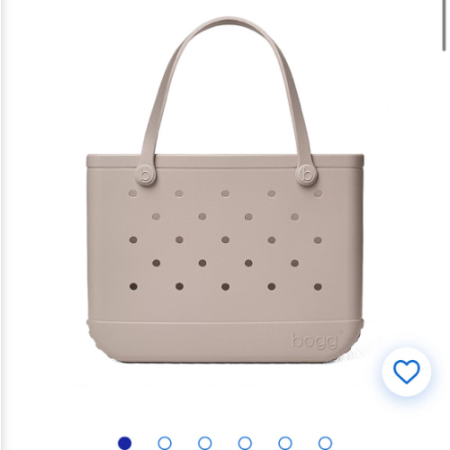Add the bag to favorites with the heart
450x450 pixels.
tap(406, 372)
